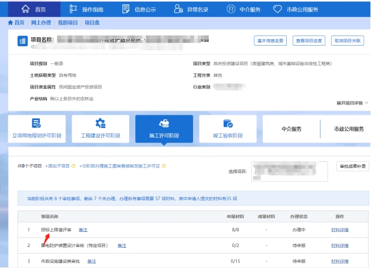
Task: Click the 办理中 status cell
Action: click(x=299, y=230)
